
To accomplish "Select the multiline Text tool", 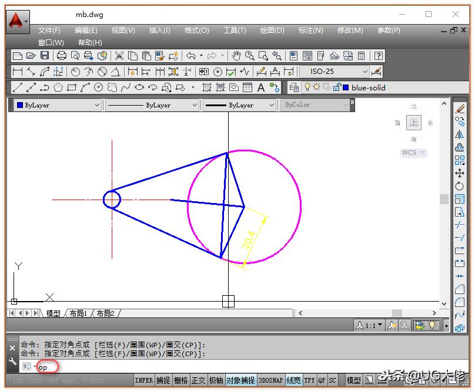I will click(261, 87).
